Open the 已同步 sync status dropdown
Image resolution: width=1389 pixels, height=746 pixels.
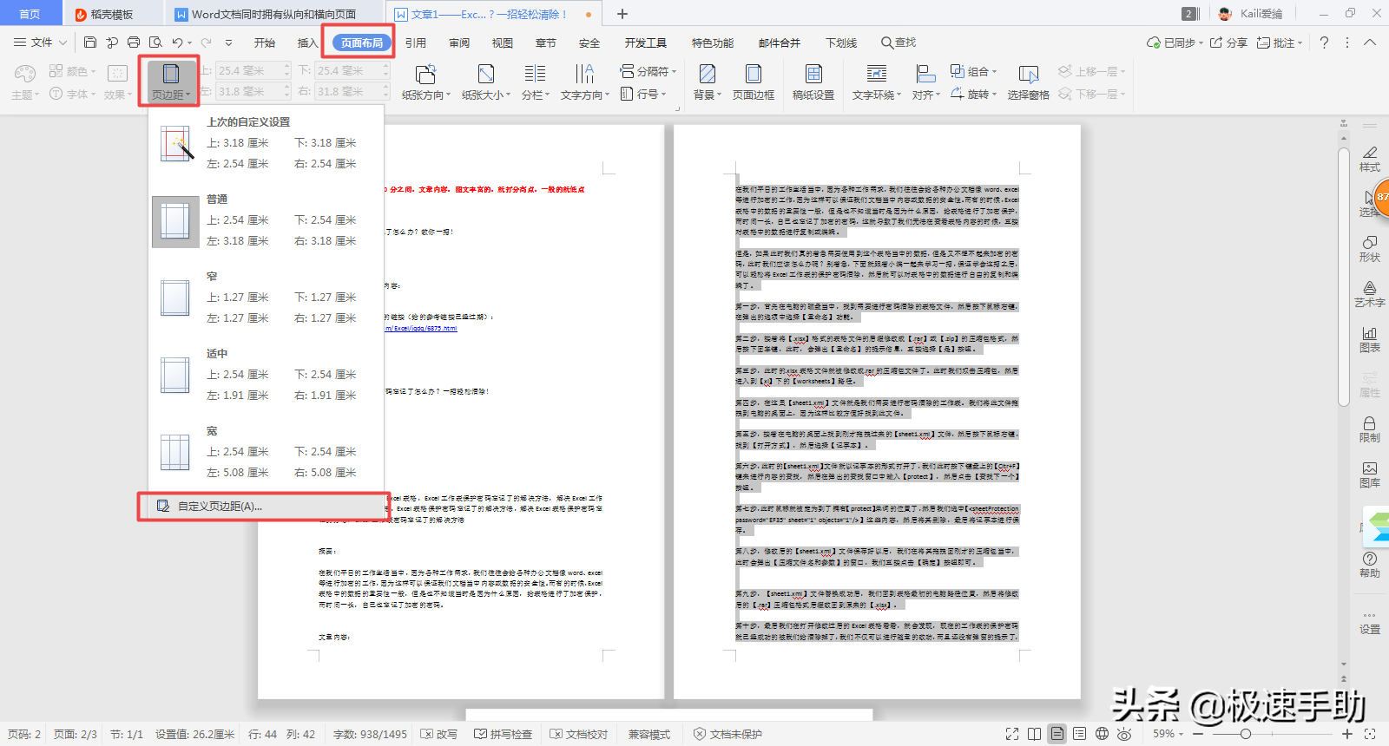(1175, 43)
